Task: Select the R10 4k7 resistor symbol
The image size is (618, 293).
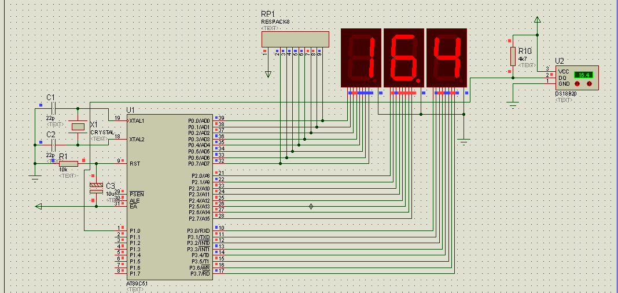Action: click(x=513, y=56)
